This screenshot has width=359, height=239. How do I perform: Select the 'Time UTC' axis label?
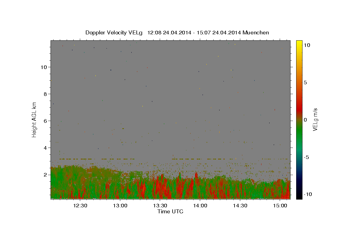170,212
